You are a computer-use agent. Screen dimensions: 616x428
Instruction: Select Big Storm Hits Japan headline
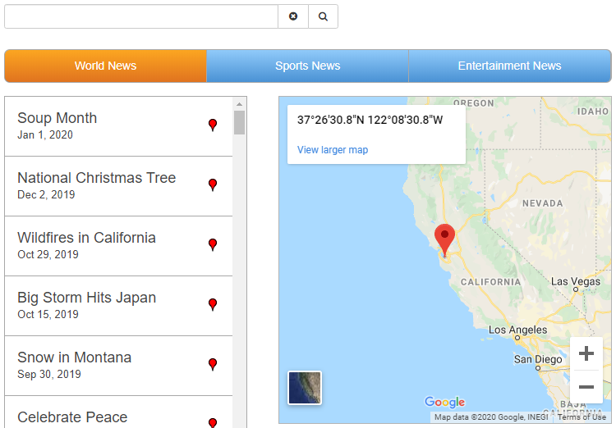point(86,298)
